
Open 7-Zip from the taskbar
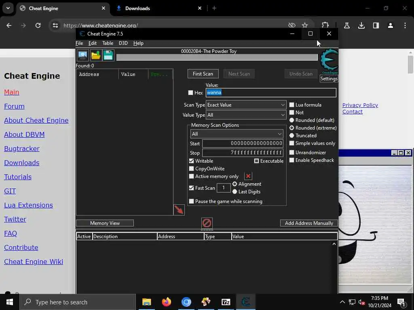[x=226, y=302]
